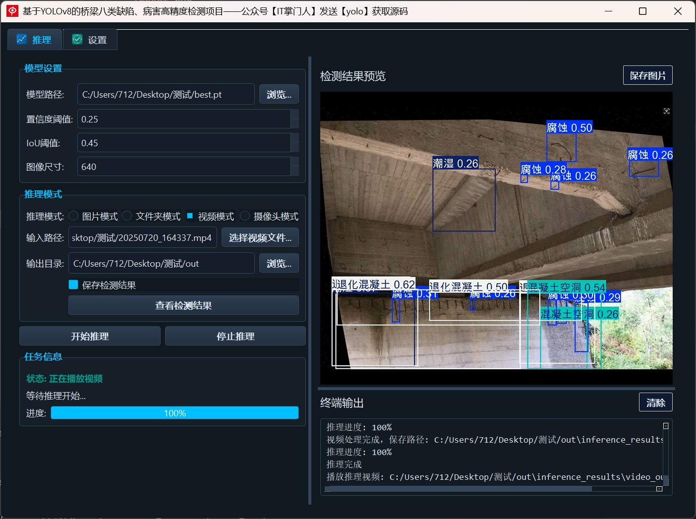
Task: Uncheck the 保存检测结果 checkbox
Action: coord(73,285)
